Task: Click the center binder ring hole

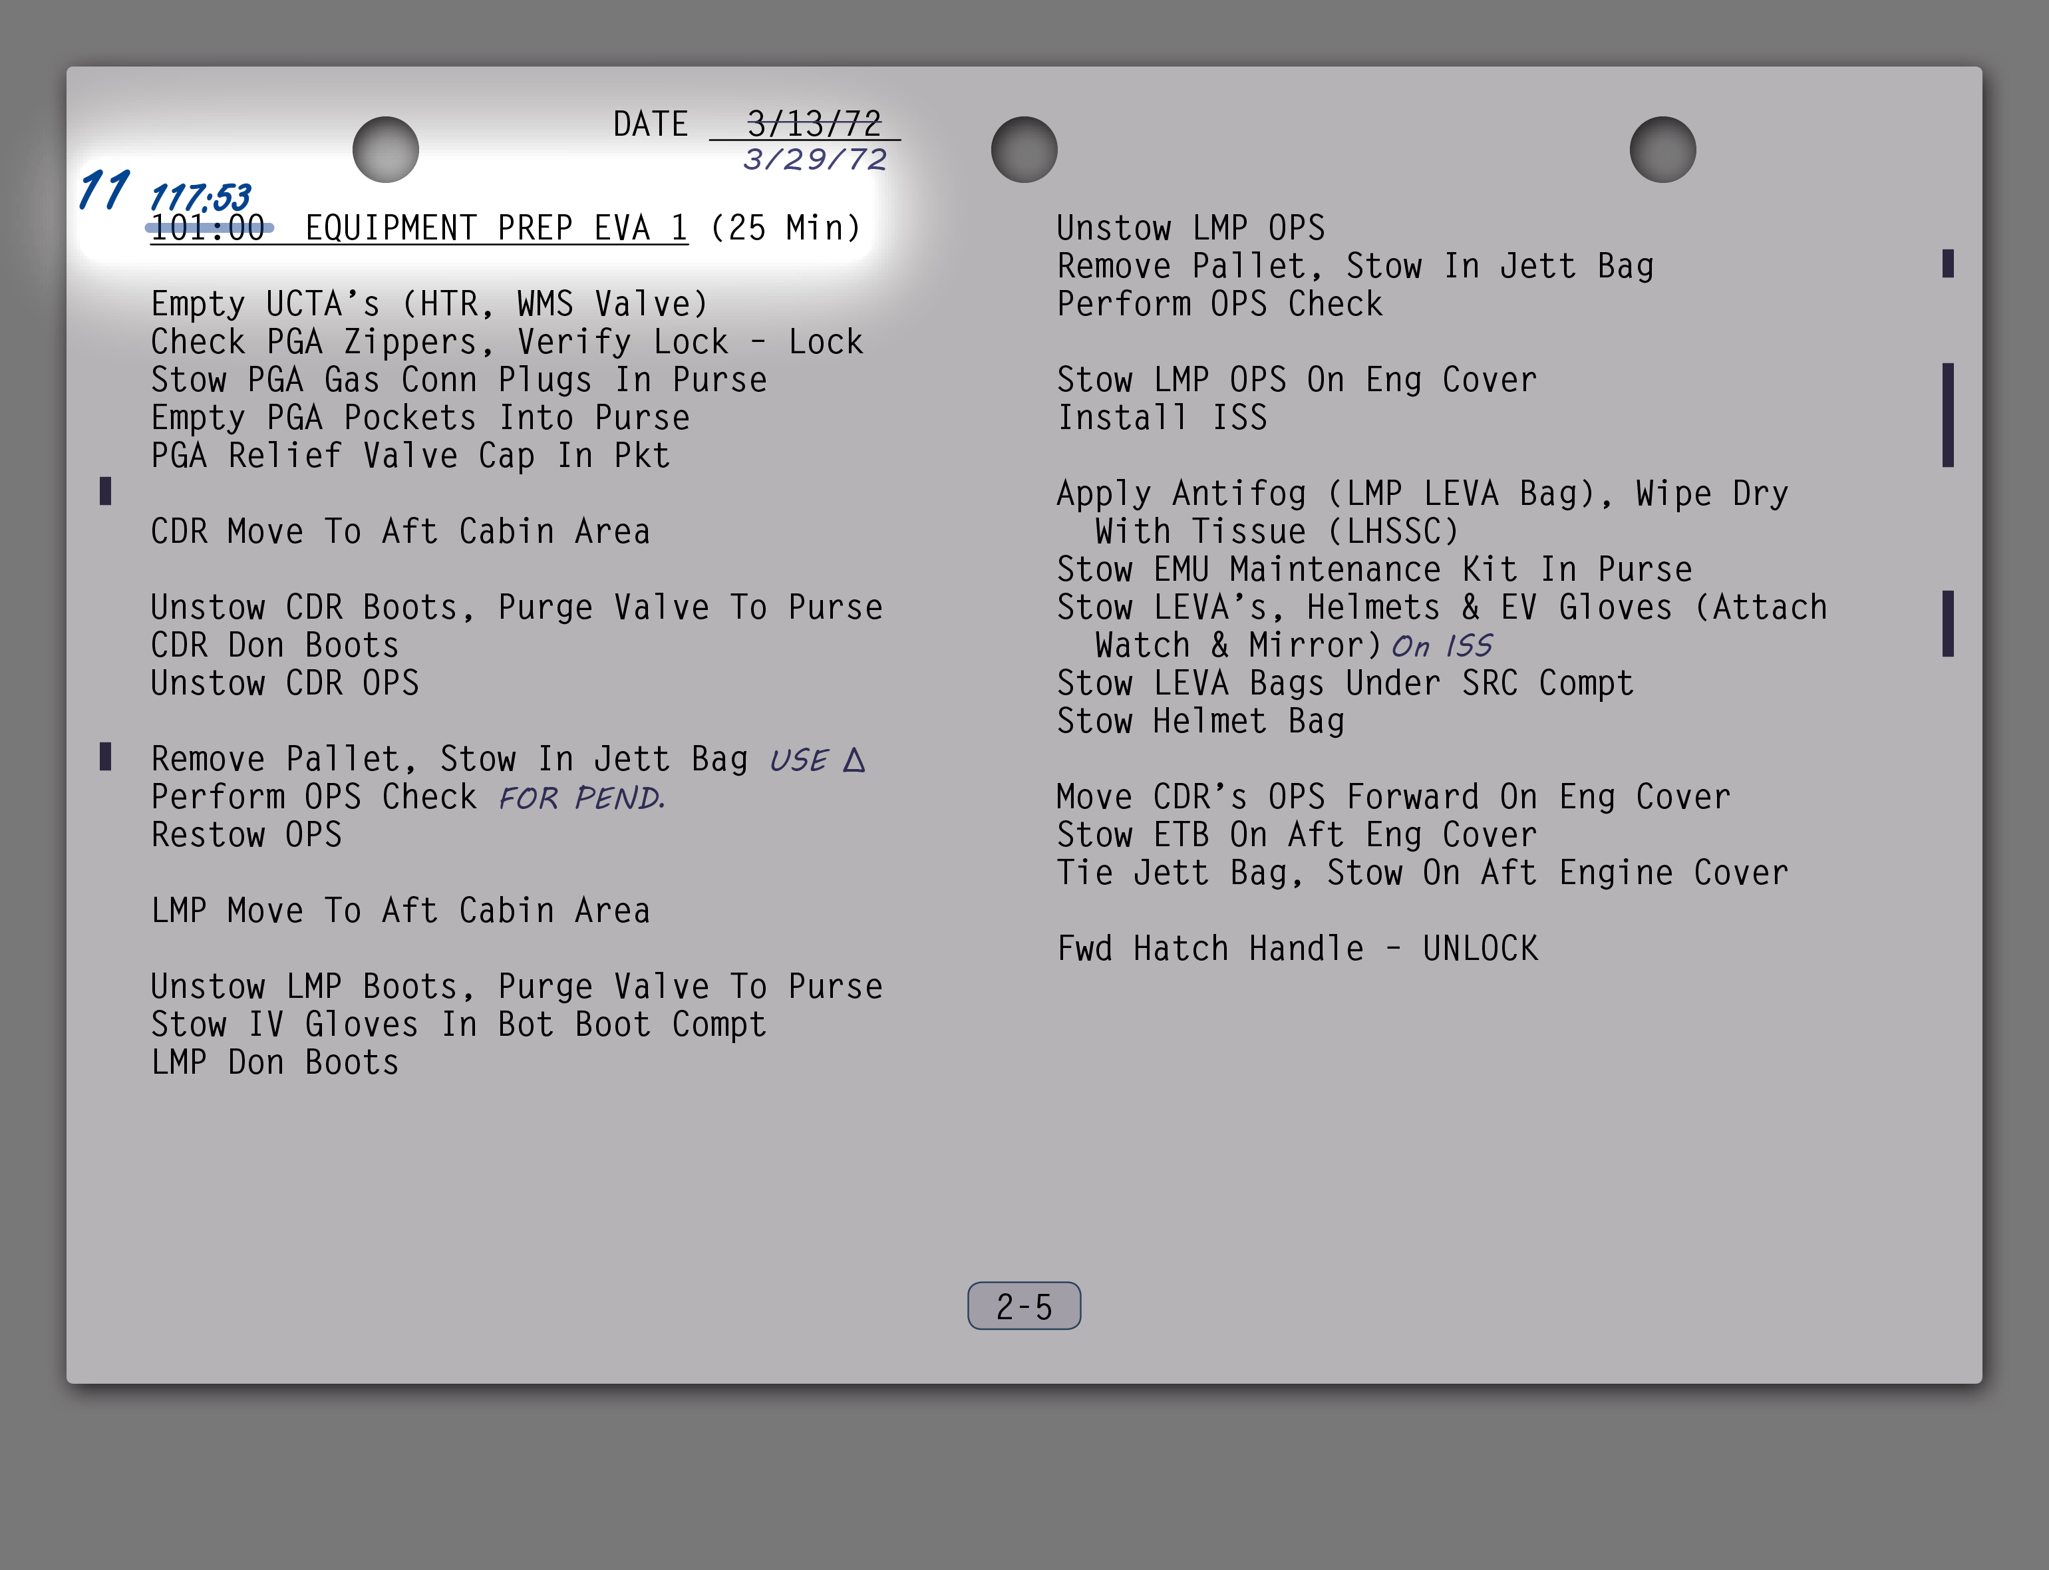Action: click(1024, 150)
